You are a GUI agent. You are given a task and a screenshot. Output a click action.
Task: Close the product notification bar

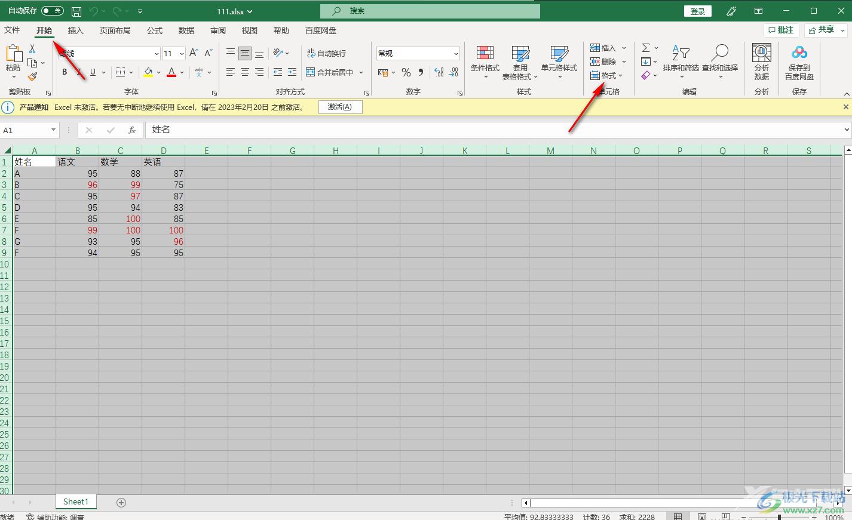[845, 107]
